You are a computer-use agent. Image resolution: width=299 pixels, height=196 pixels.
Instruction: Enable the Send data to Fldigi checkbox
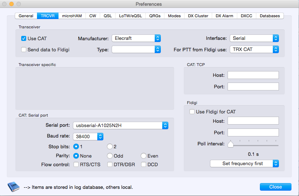point(24,50)
